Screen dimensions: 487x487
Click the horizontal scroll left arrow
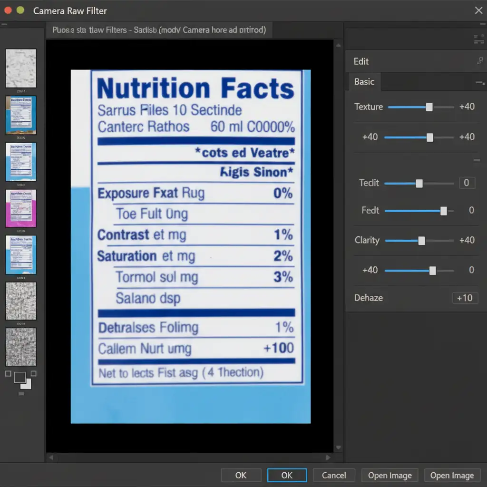click(x=51, y=458)
